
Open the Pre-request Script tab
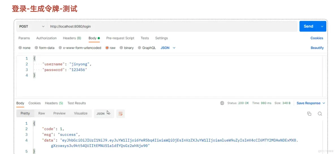point(120,38)
